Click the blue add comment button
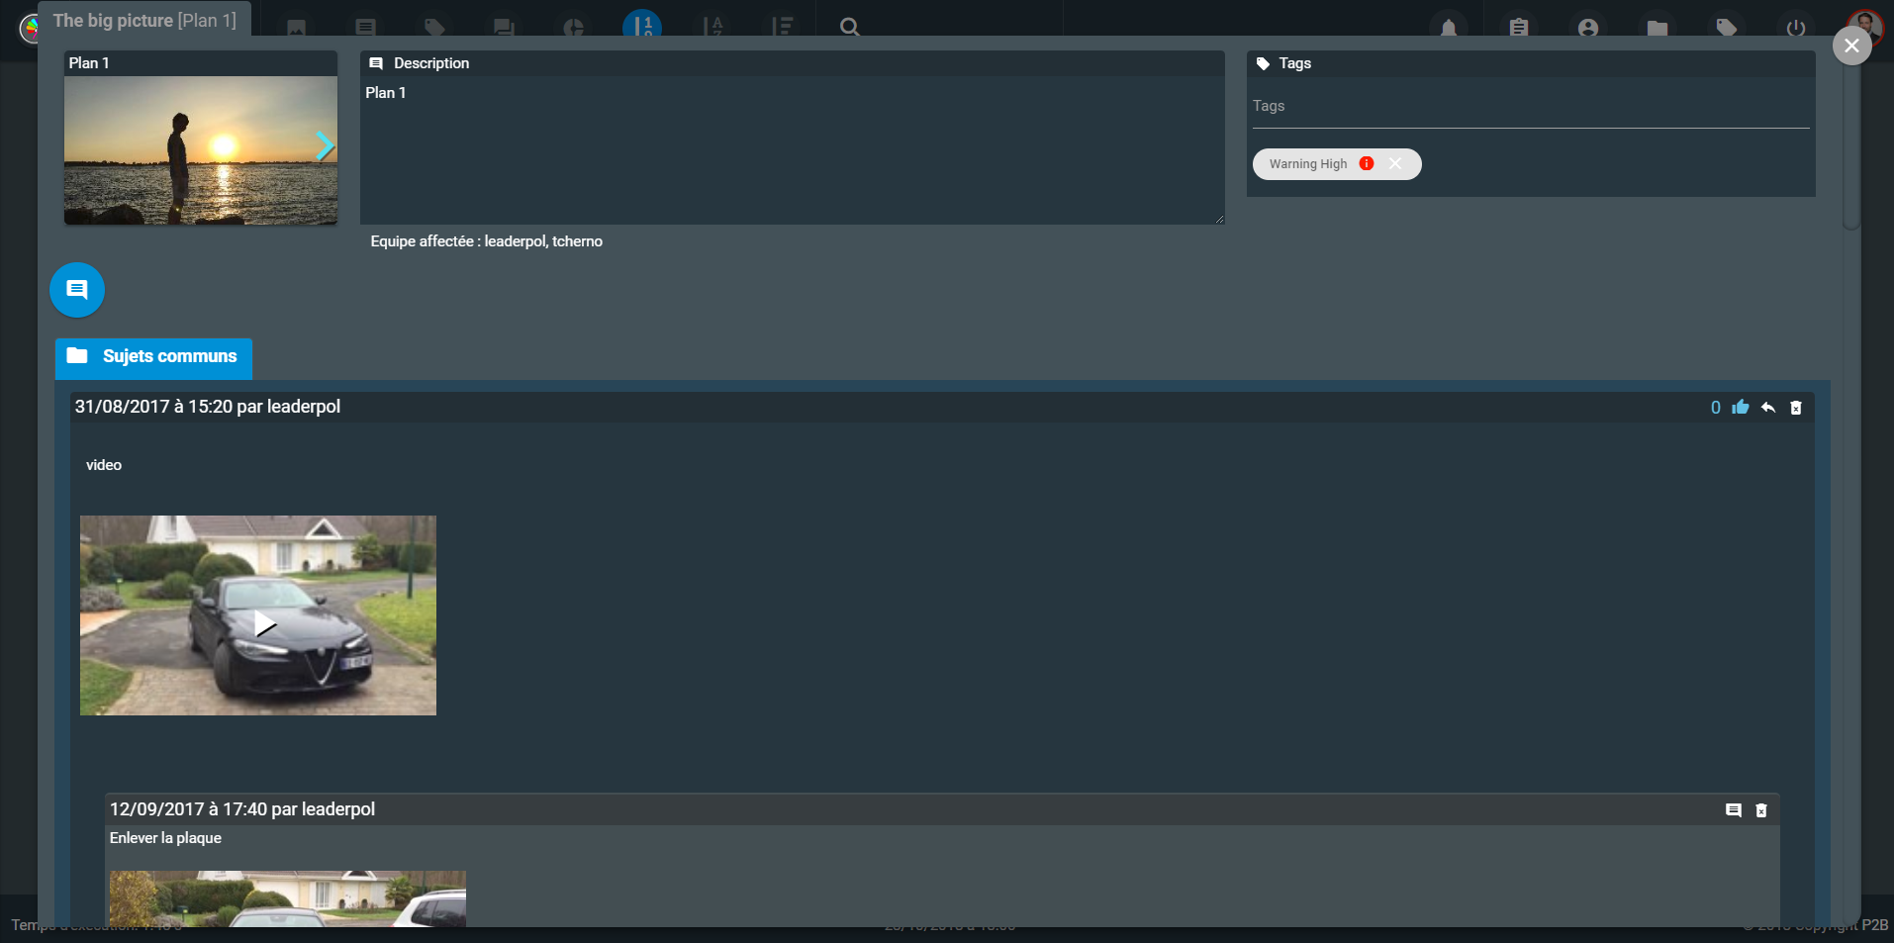This screenshot has height=943, width=1894. pyautogui.click(x=77, y=290)
